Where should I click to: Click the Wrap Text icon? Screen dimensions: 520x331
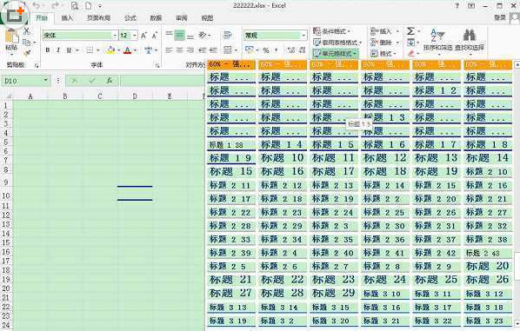pos(228,35)
